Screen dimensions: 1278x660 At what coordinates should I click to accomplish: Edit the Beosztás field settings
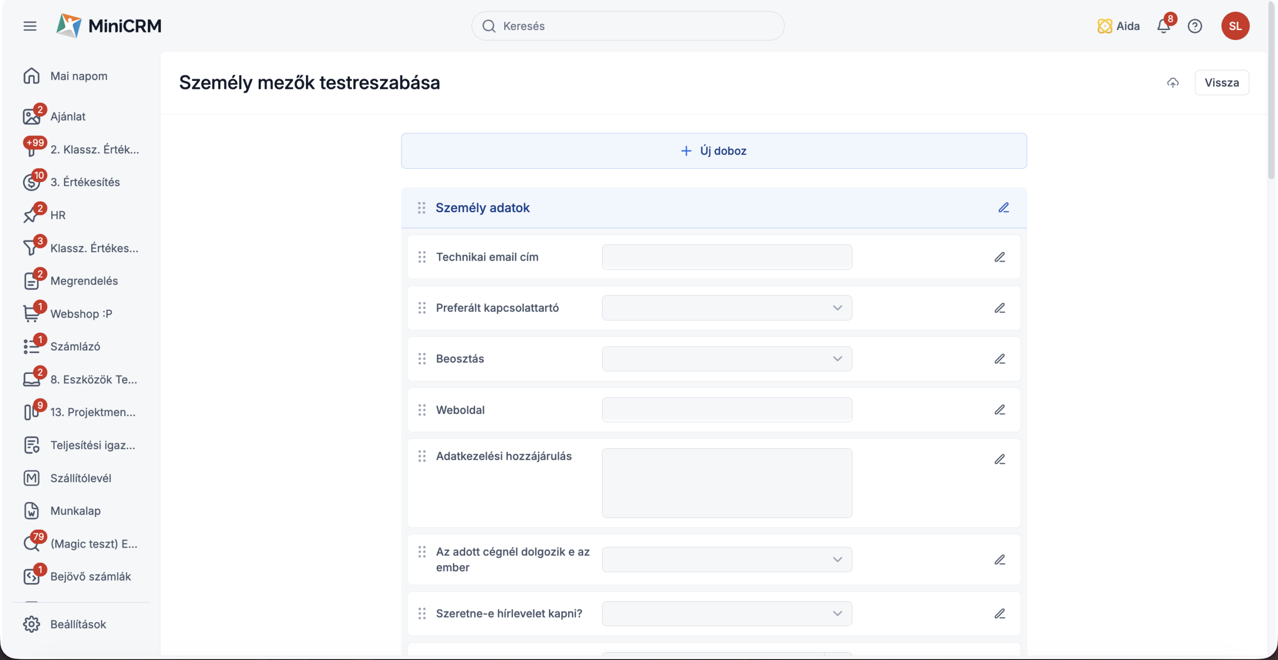(x=999, y=359)
